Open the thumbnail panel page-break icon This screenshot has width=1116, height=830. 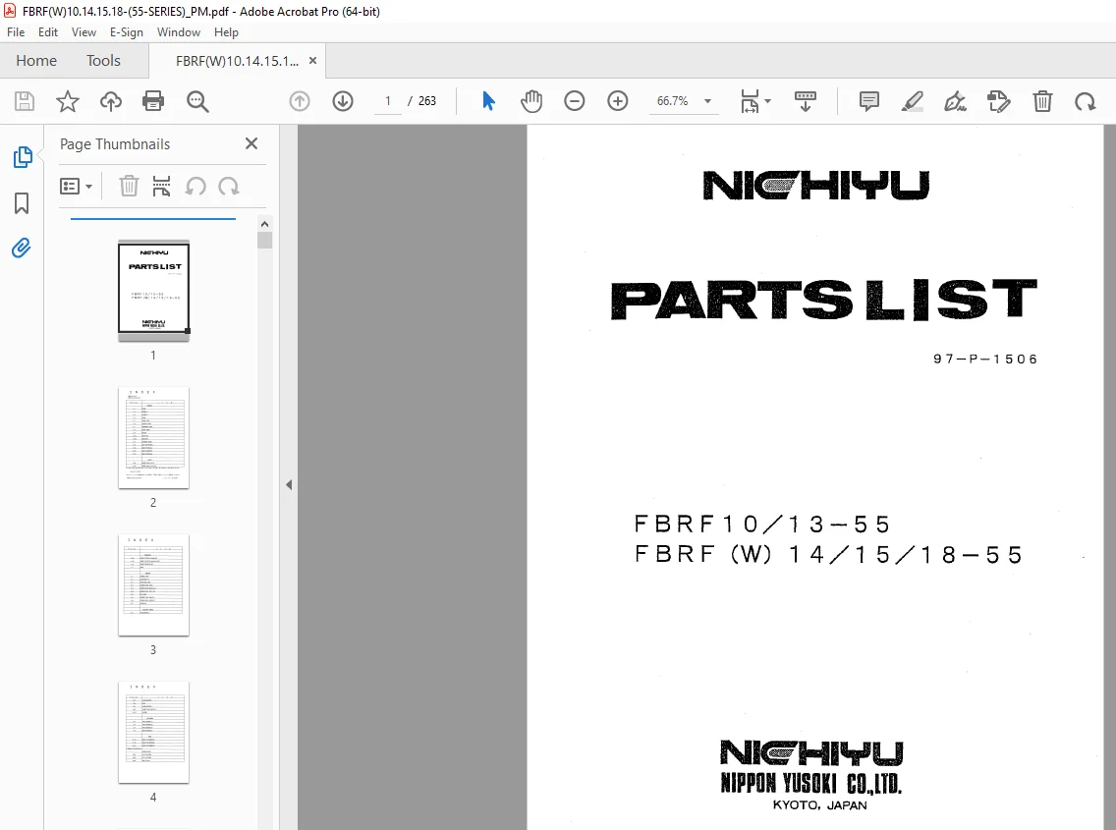click(x=161, y=187)
